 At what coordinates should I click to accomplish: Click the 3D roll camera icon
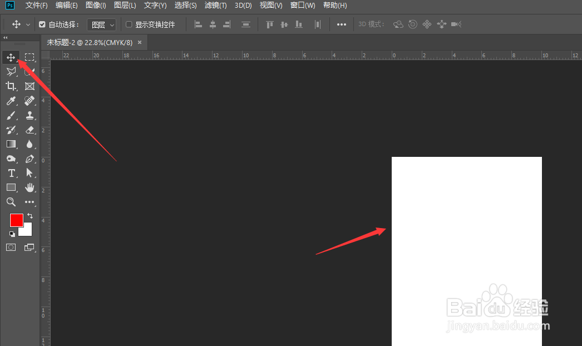coord(413,24)
